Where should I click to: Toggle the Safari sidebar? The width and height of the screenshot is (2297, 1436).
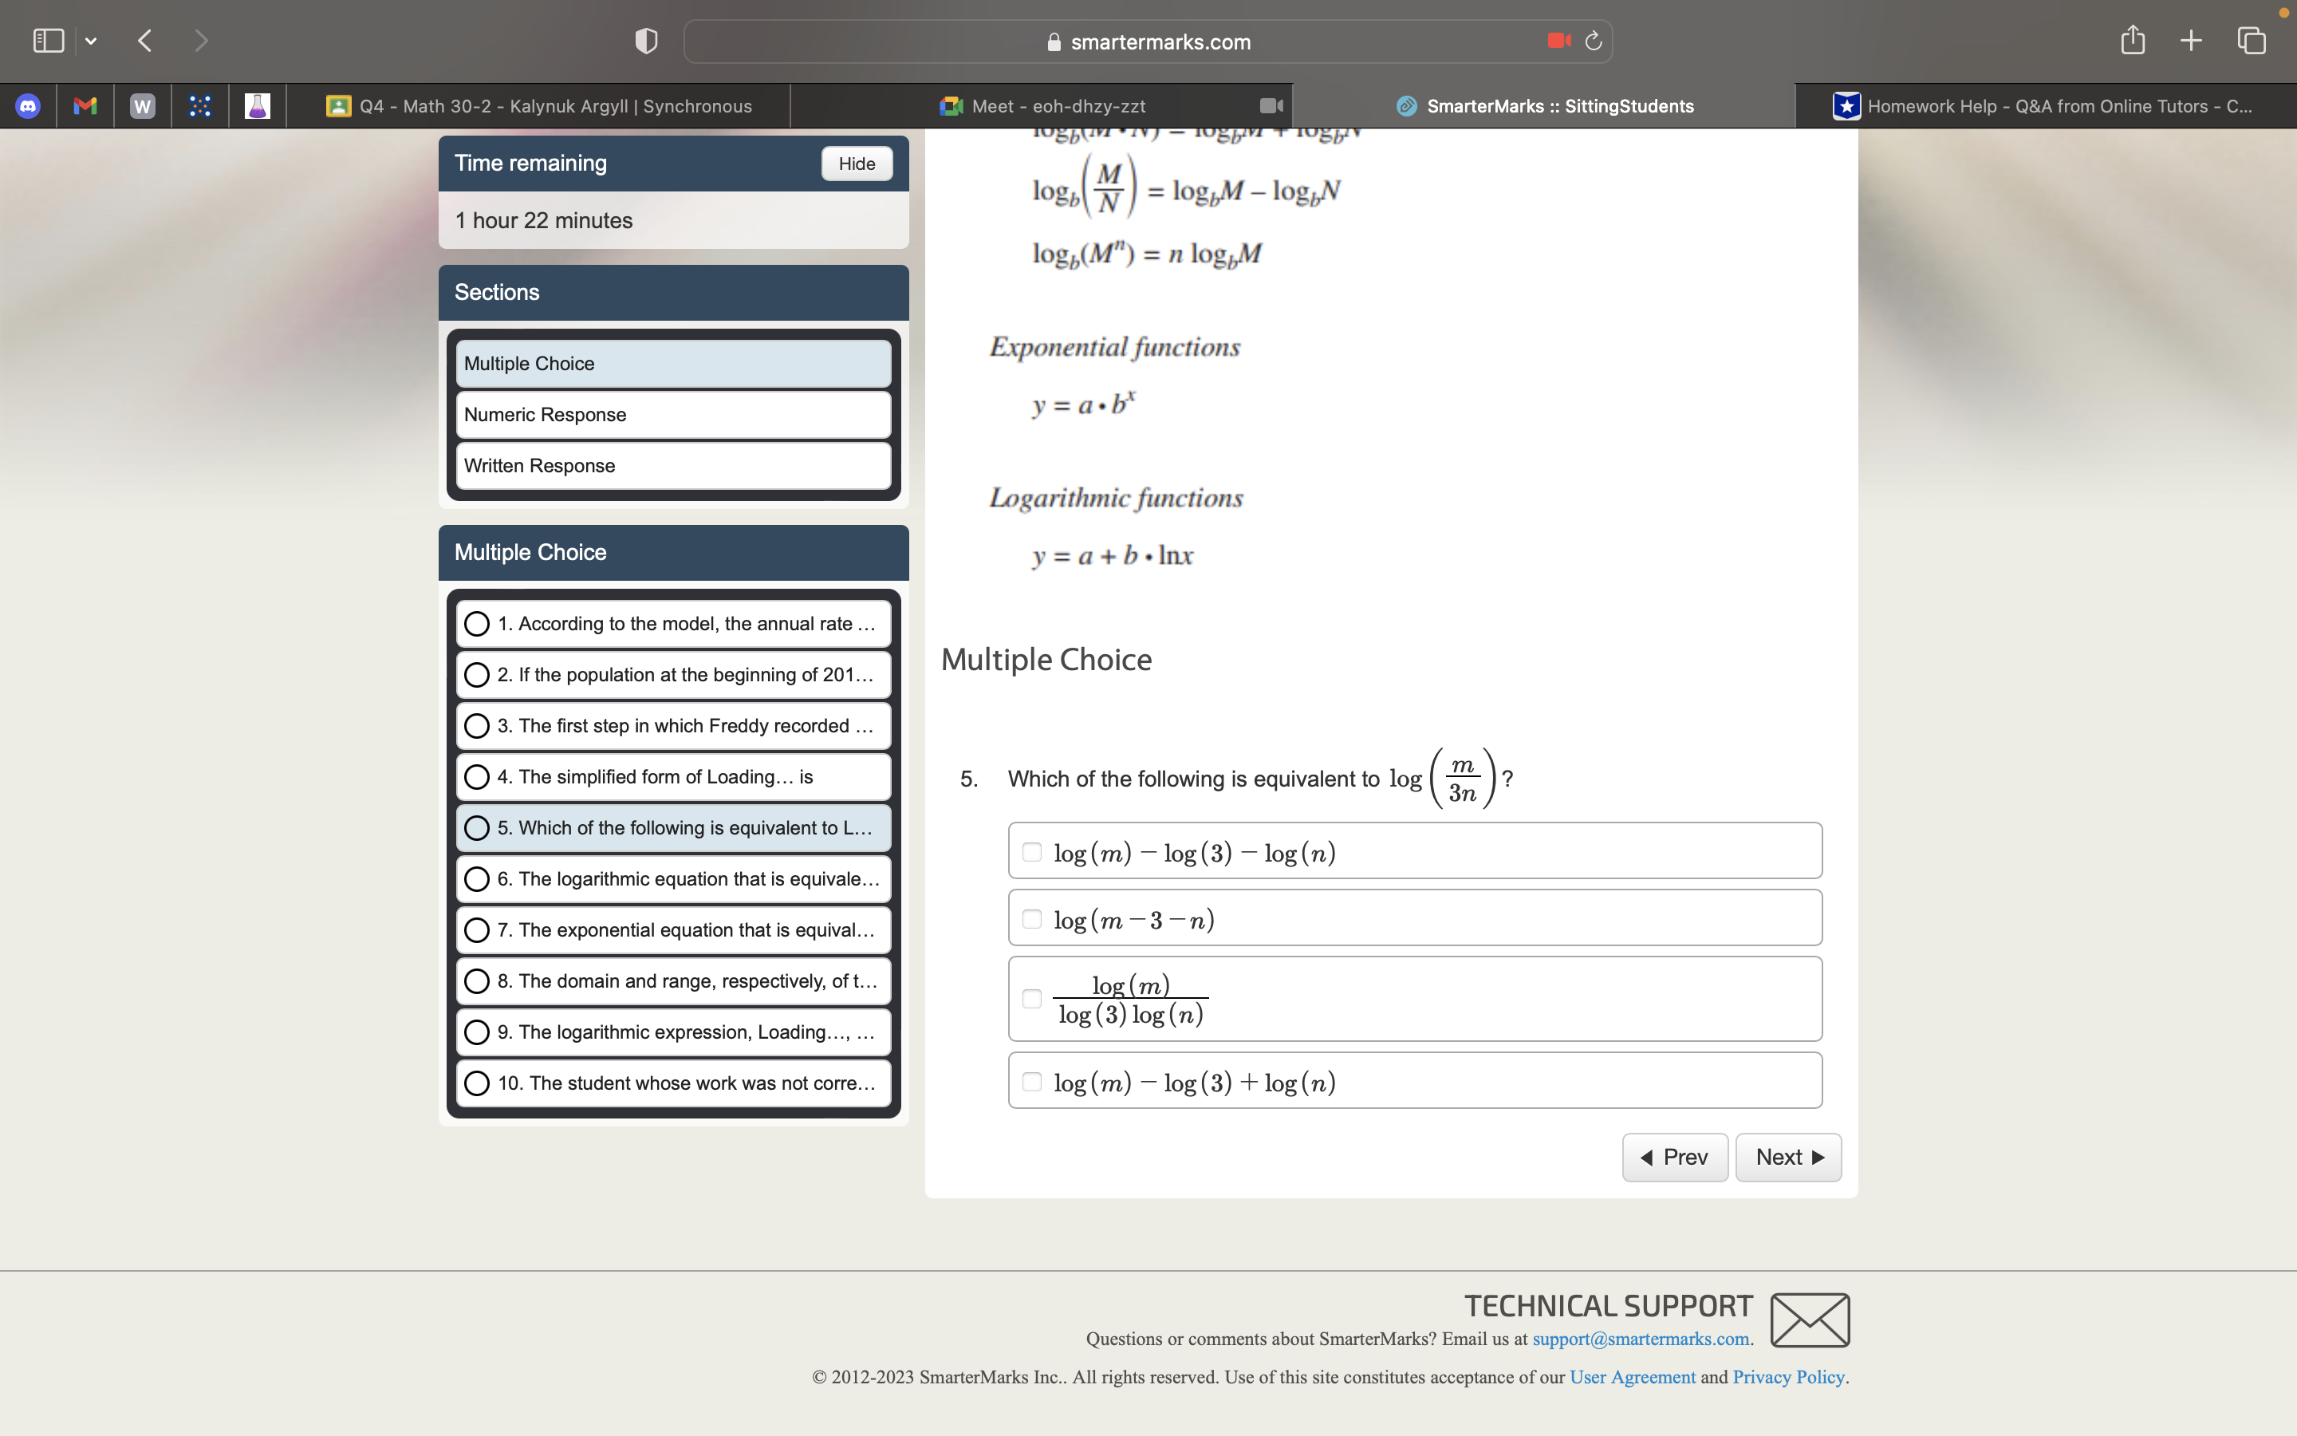(48, 40)
